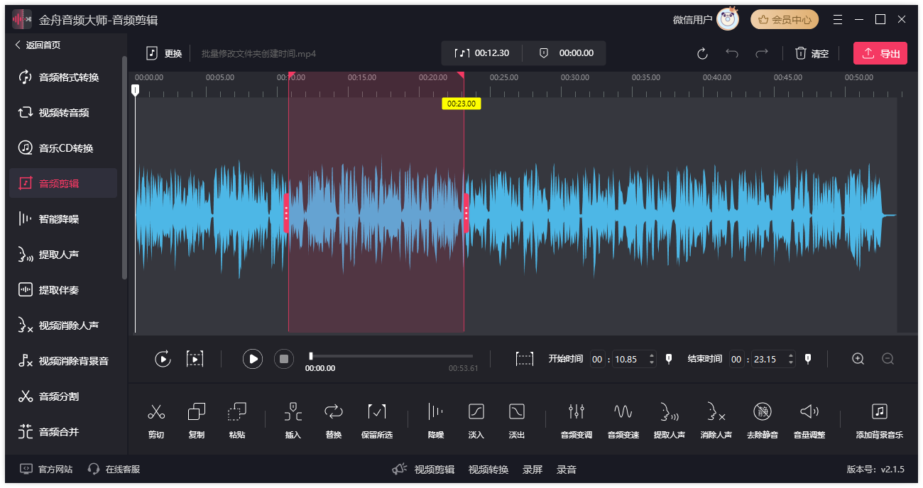Click the red 导出 export button
This screenshot has width=923, height=488.
(x=880, y=53)
